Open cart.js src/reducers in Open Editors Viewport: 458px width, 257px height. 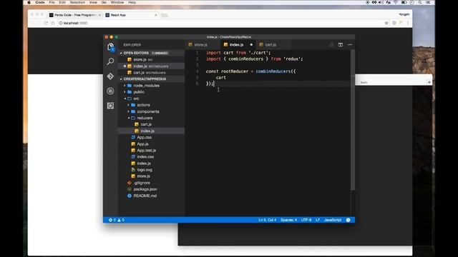(151, 73)
